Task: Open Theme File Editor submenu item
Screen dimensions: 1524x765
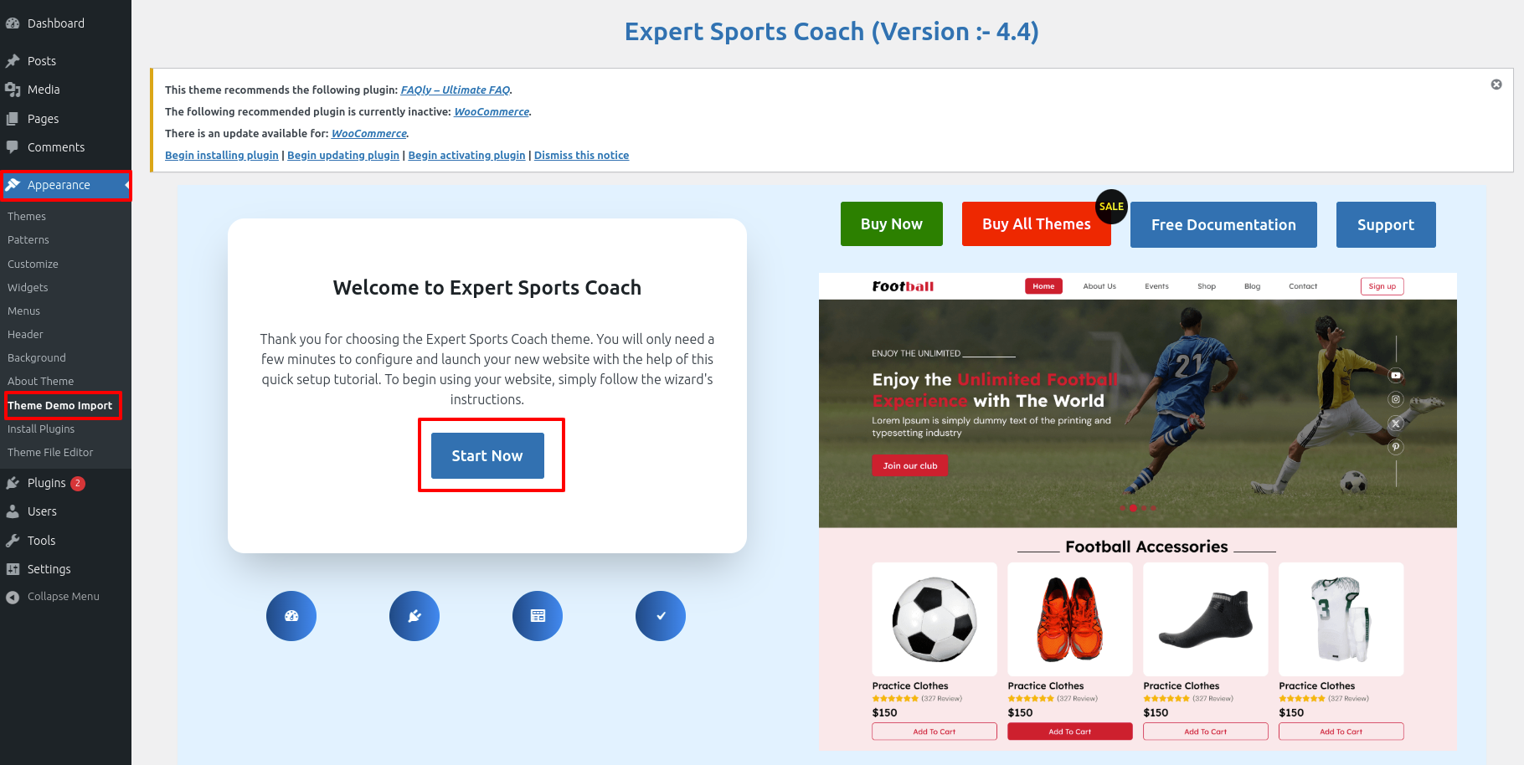Action: coord(50,453)
